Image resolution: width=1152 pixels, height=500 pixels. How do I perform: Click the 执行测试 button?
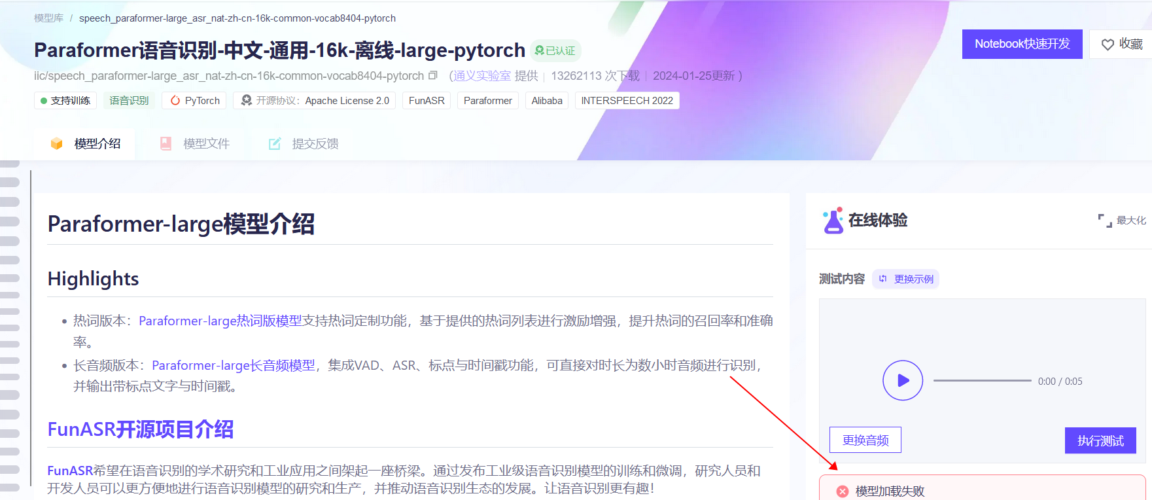1100,440
